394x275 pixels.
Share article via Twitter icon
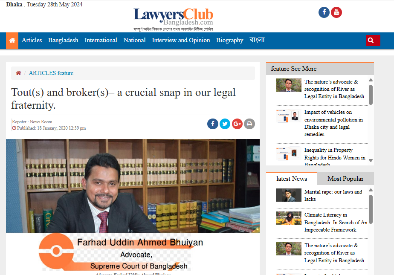click(x=225, y=124)
